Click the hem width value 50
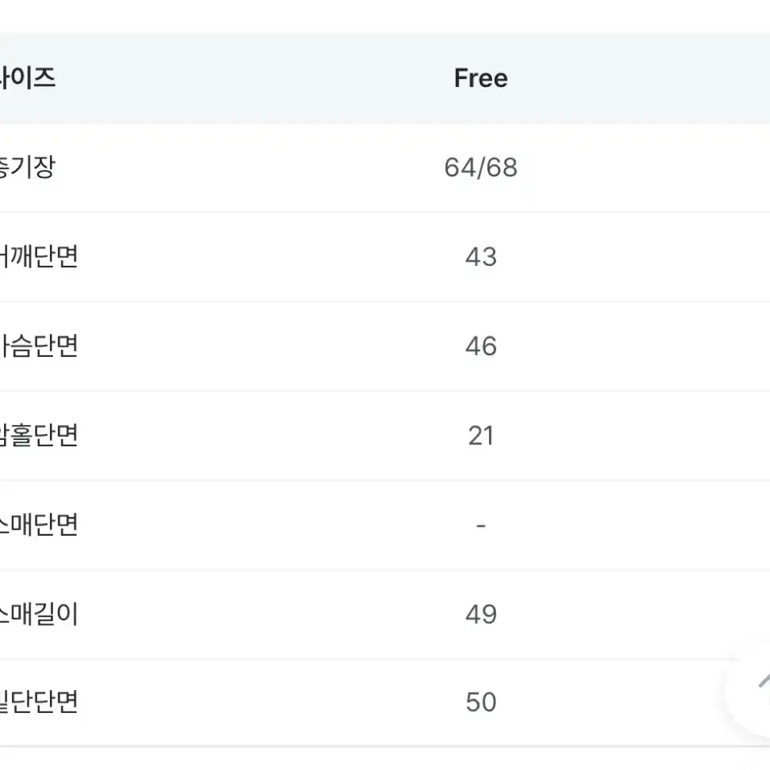Viewport: 770px width, 770px height. (481, 702)
